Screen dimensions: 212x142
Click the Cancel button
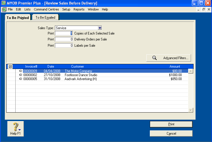point(171,134)
